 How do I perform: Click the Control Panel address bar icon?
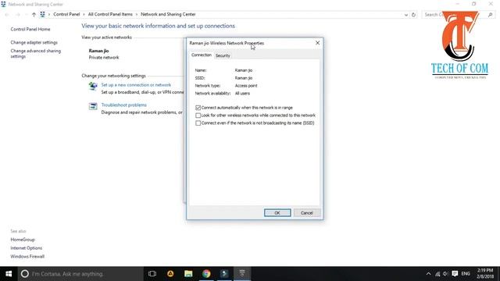pyautogui.click(x=42, y=14)
